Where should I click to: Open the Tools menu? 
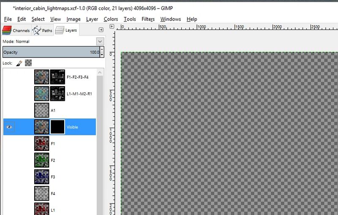point(130,19)
